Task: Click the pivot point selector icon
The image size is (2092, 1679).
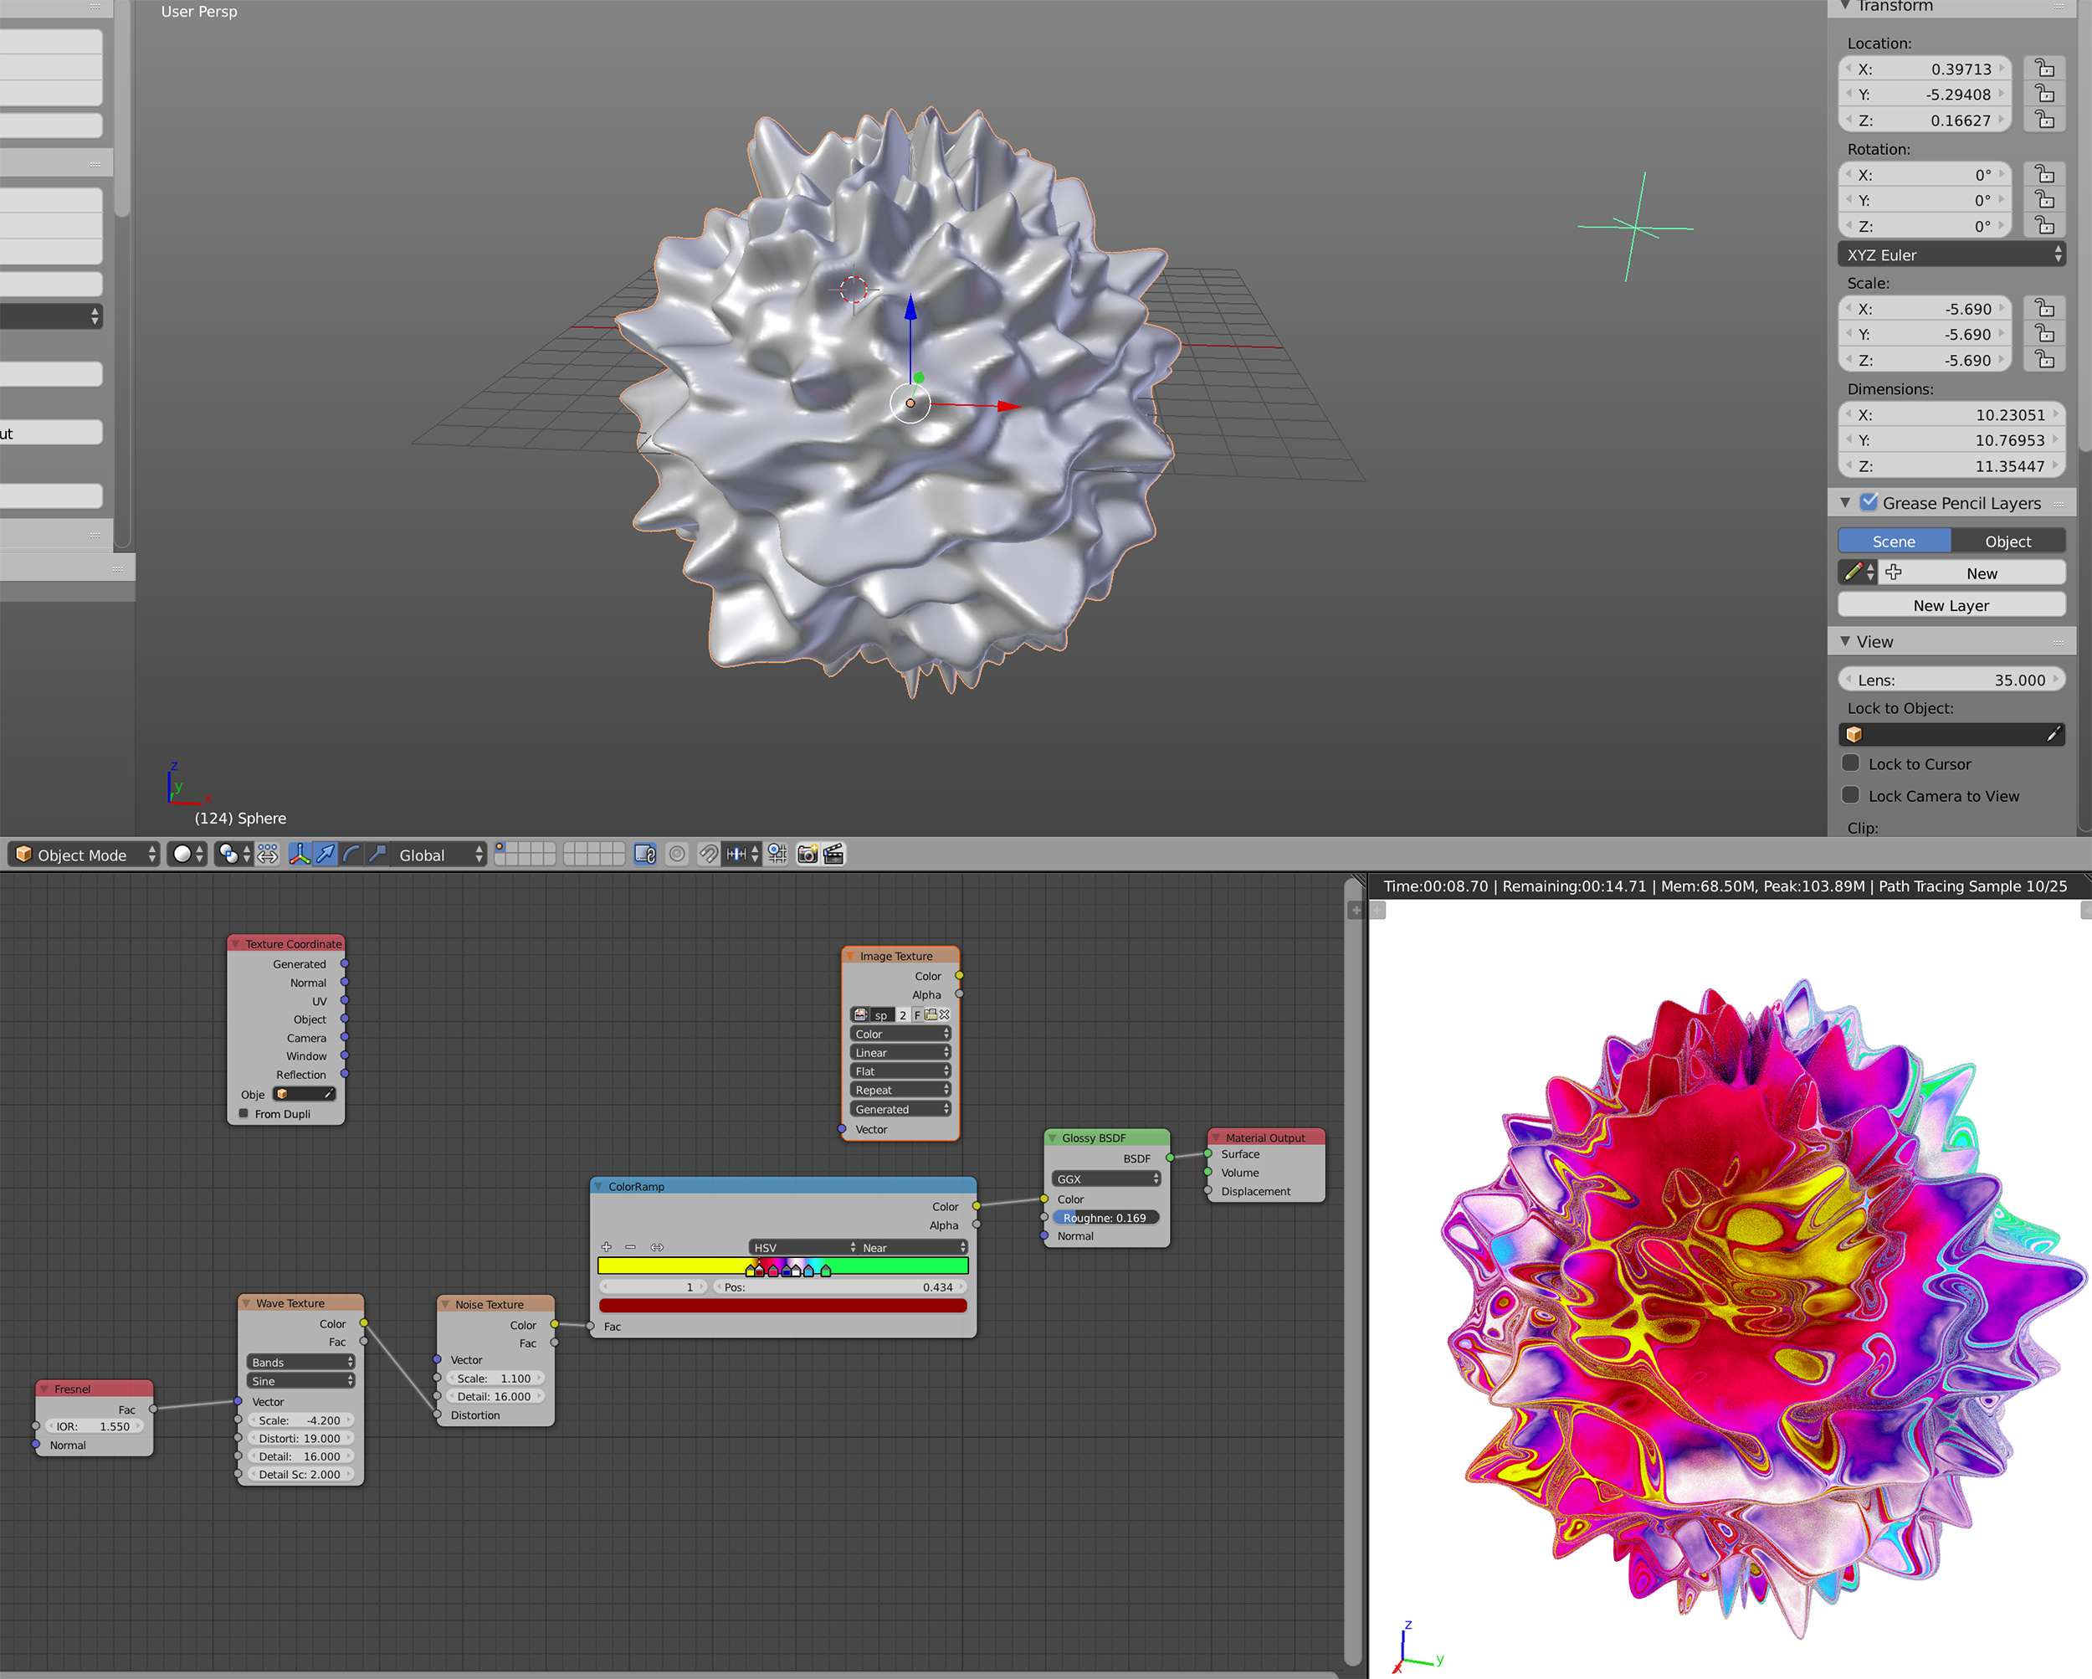Action: click(233, 854)
